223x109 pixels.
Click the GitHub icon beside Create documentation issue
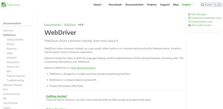189,18
